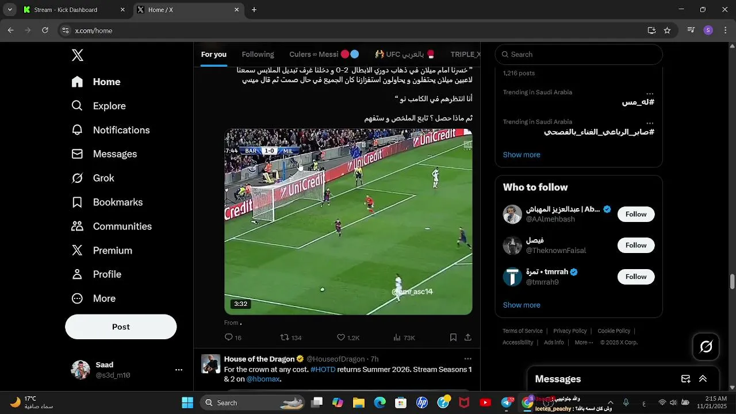Follow فيصل @TheknownFaisal
This screenshot has width=736, height=414.
tap(636, 245)
